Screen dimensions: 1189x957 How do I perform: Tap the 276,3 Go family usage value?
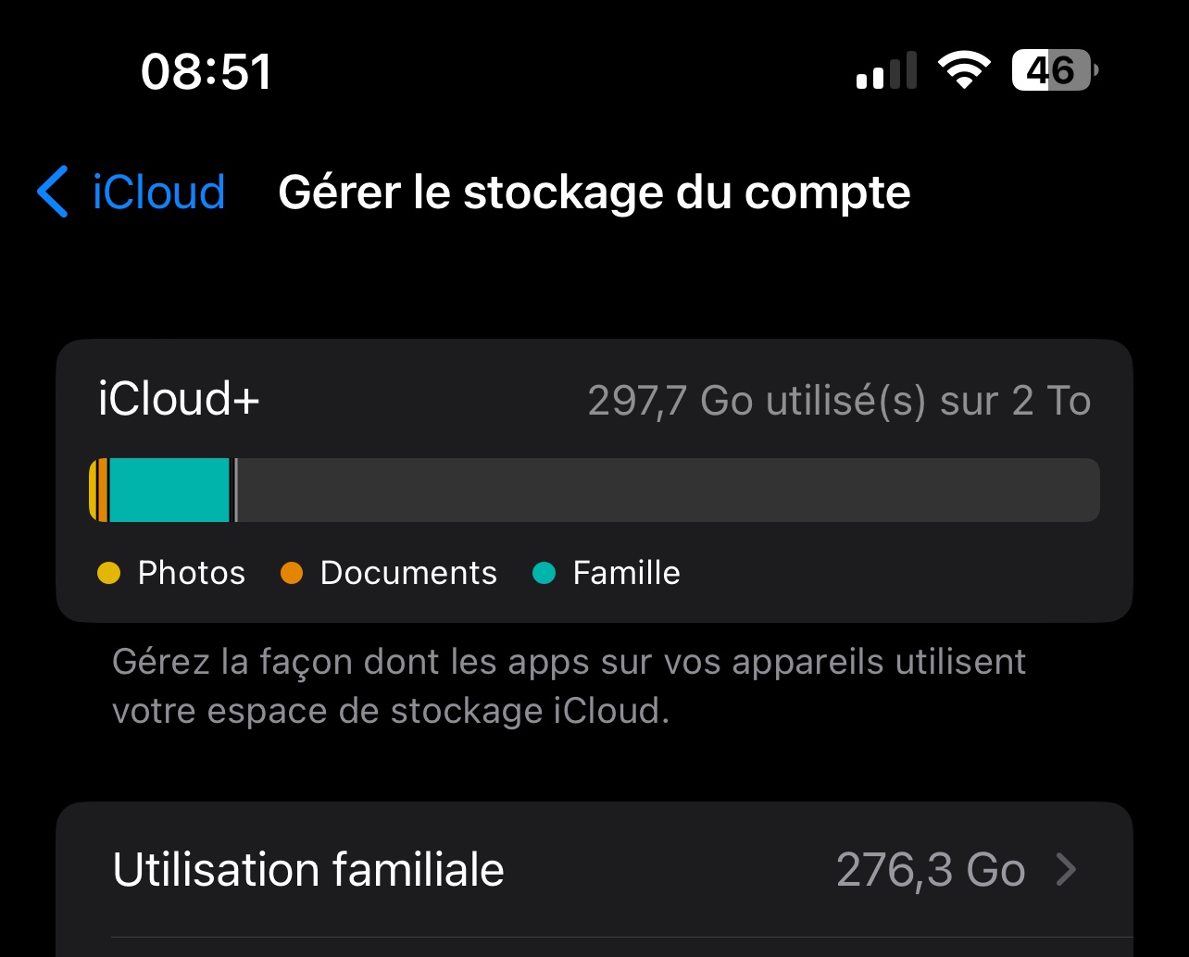click(x=930, y=870)
